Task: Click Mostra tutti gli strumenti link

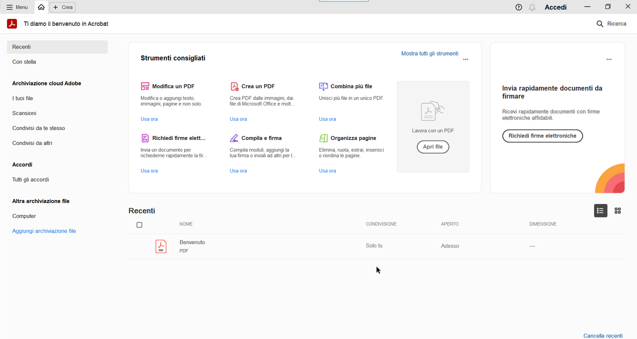Action: click(x=430, y=54)
